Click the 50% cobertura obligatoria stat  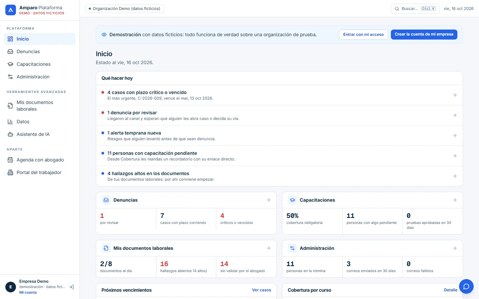tap(312, 221)
